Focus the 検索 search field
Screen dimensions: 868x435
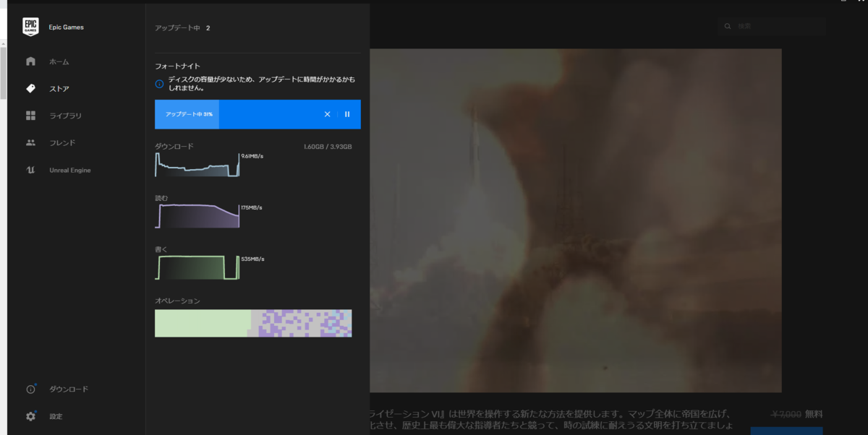coord(772,27)
